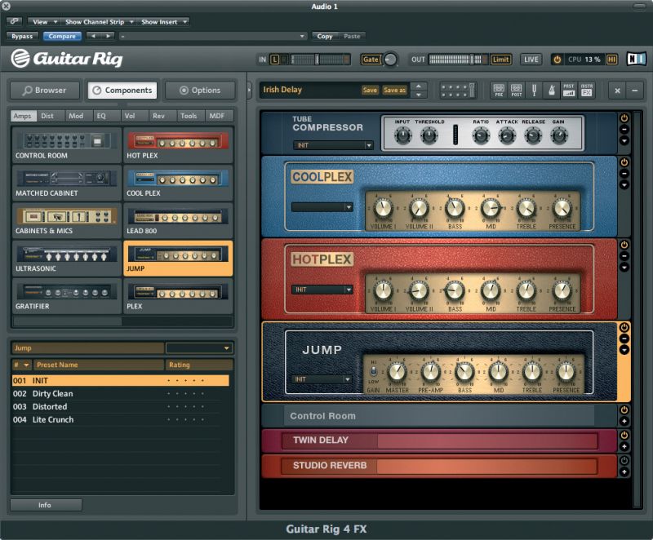Open the Tapedeck PRE module
653x540 pixels.
(499, 90)
